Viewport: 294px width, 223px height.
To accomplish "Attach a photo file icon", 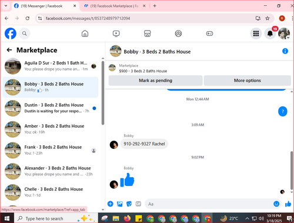I will 120,204.
